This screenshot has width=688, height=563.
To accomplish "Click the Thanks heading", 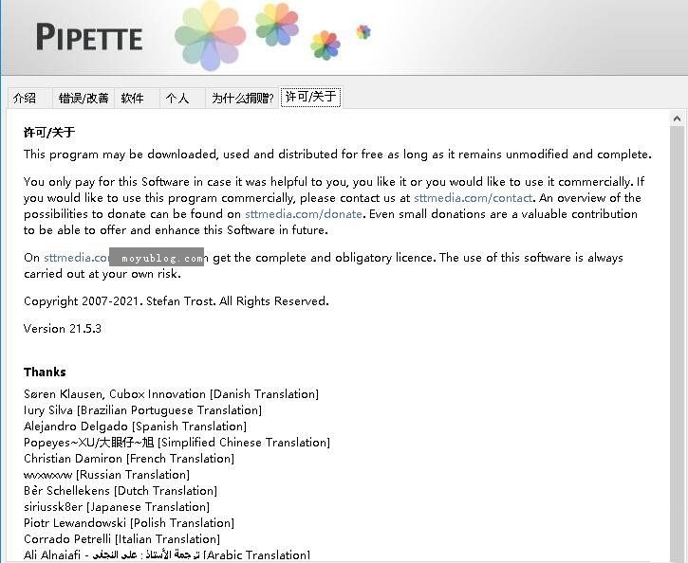I will point(45,372).
